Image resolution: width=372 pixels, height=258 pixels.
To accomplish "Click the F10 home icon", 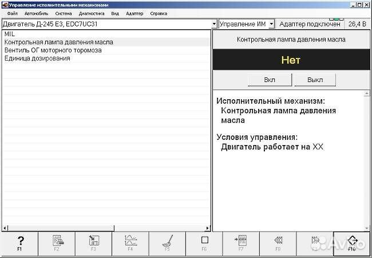I will coord(352,242).
